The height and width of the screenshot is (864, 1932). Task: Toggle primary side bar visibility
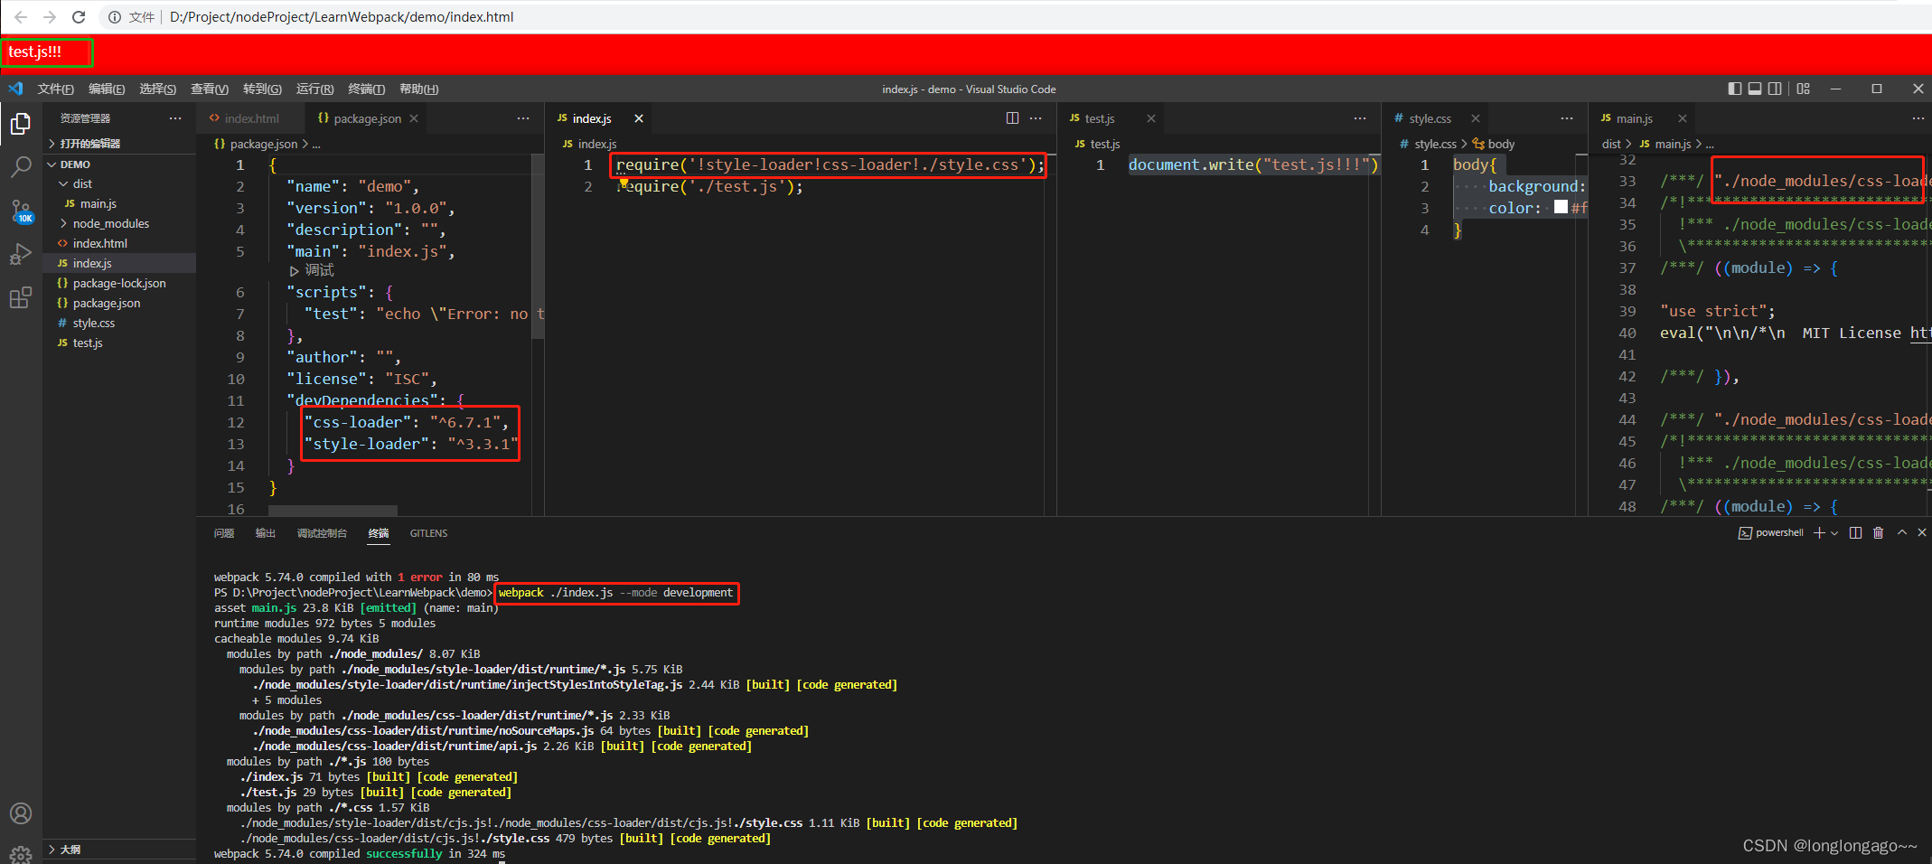(1734, 89)
